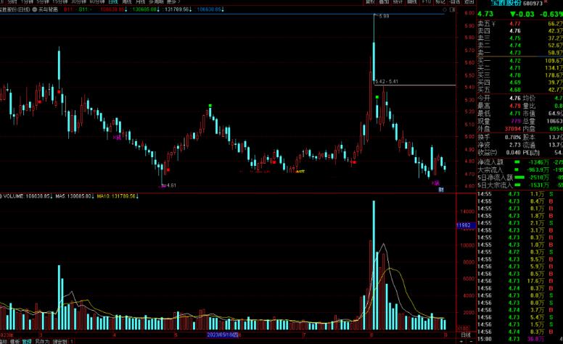The image size is (563, 344).
Task: Click the 日线 label at bottom right
Action: 466,335
